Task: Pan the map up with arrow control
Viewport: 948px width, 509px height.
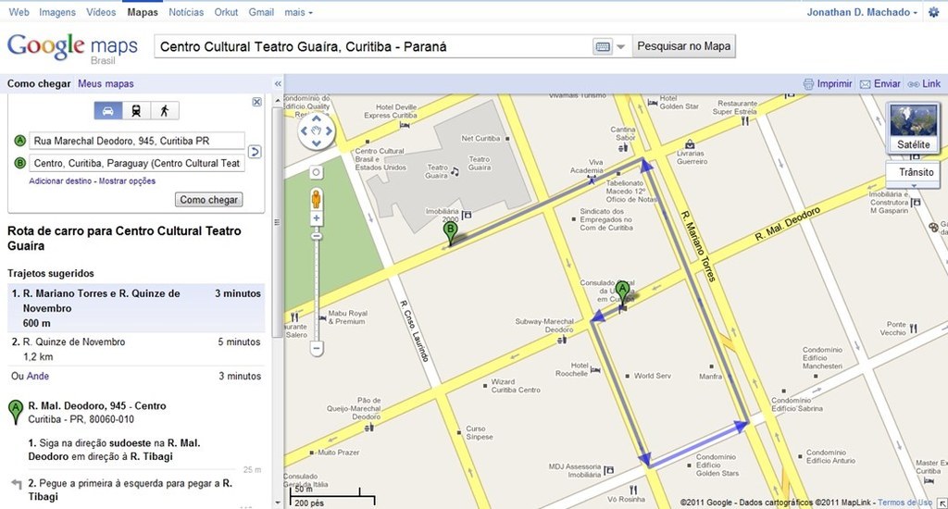Action: tap(316, 118)
